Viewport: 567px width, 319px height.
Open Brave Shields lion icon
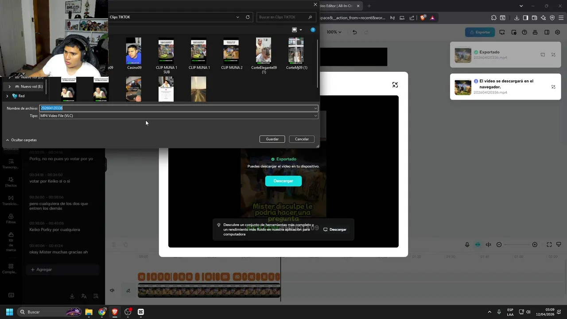(423, 18)
